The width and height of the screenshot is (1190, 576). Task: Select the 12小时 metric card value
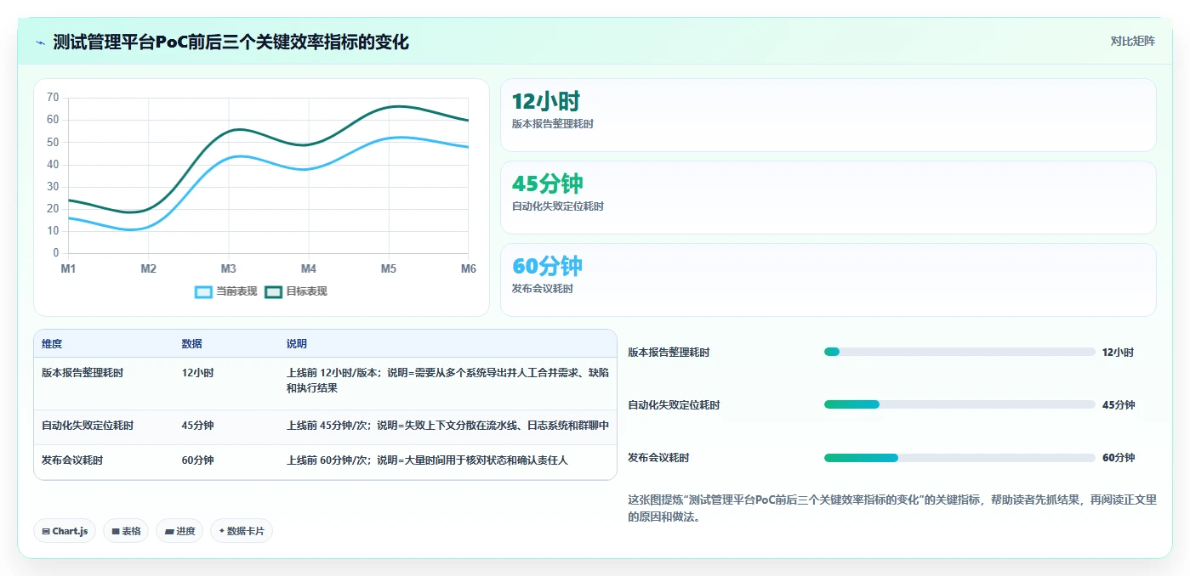pos(545,102)
